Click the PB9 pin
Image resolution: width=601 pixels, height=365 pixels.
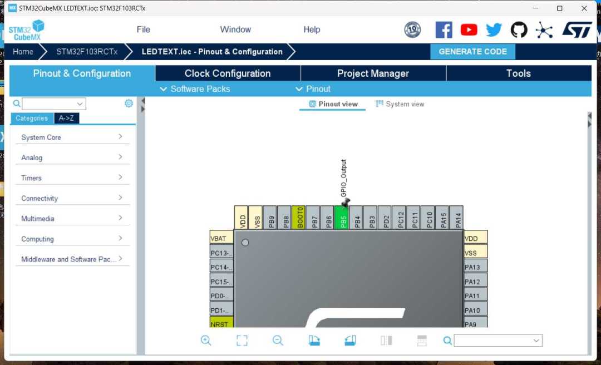point(270,218)
